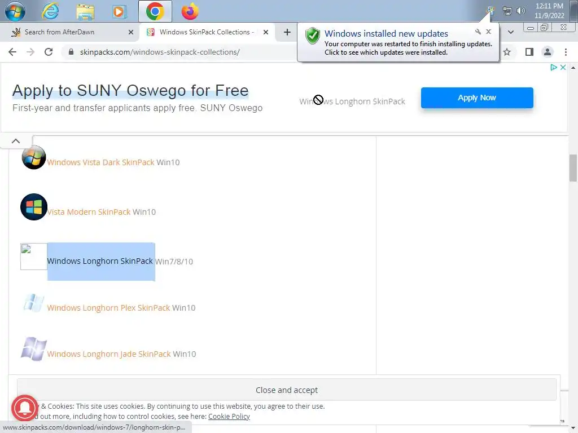The height and width of the screenshot is (433, 578).
Task: Open Windows Longhorn SkinPack link
Action: tap(100, 261)
